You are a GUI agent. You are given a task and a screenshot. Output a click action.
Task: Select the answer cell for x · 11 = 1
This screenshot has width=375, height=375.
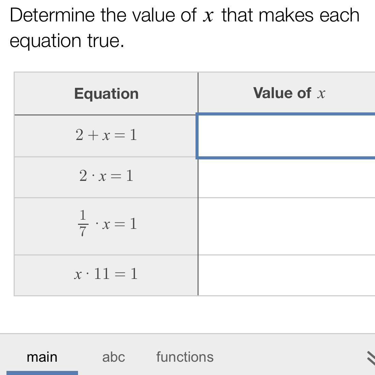(286, 275)
